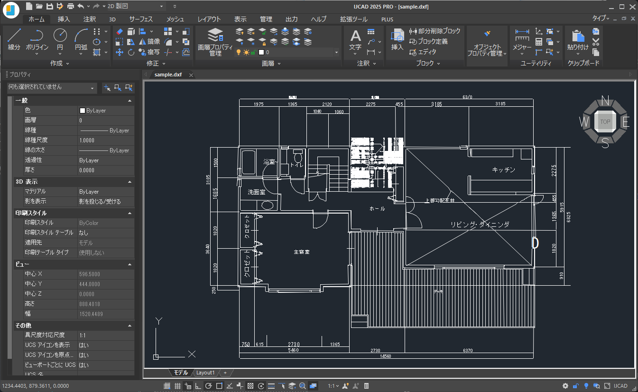Switch to the 表示 ribbon tab
The image size is (638, 392).
pyautogui.click(x=240, y=19)
